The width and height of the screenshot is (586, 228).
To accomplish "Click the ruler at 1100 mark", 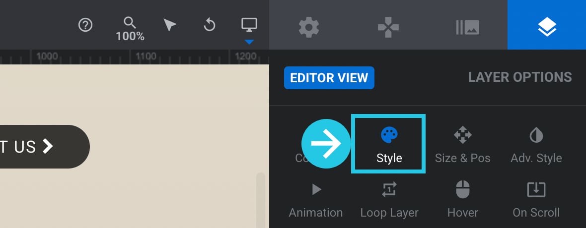I will pyautogui.click(x=146, y=57).
